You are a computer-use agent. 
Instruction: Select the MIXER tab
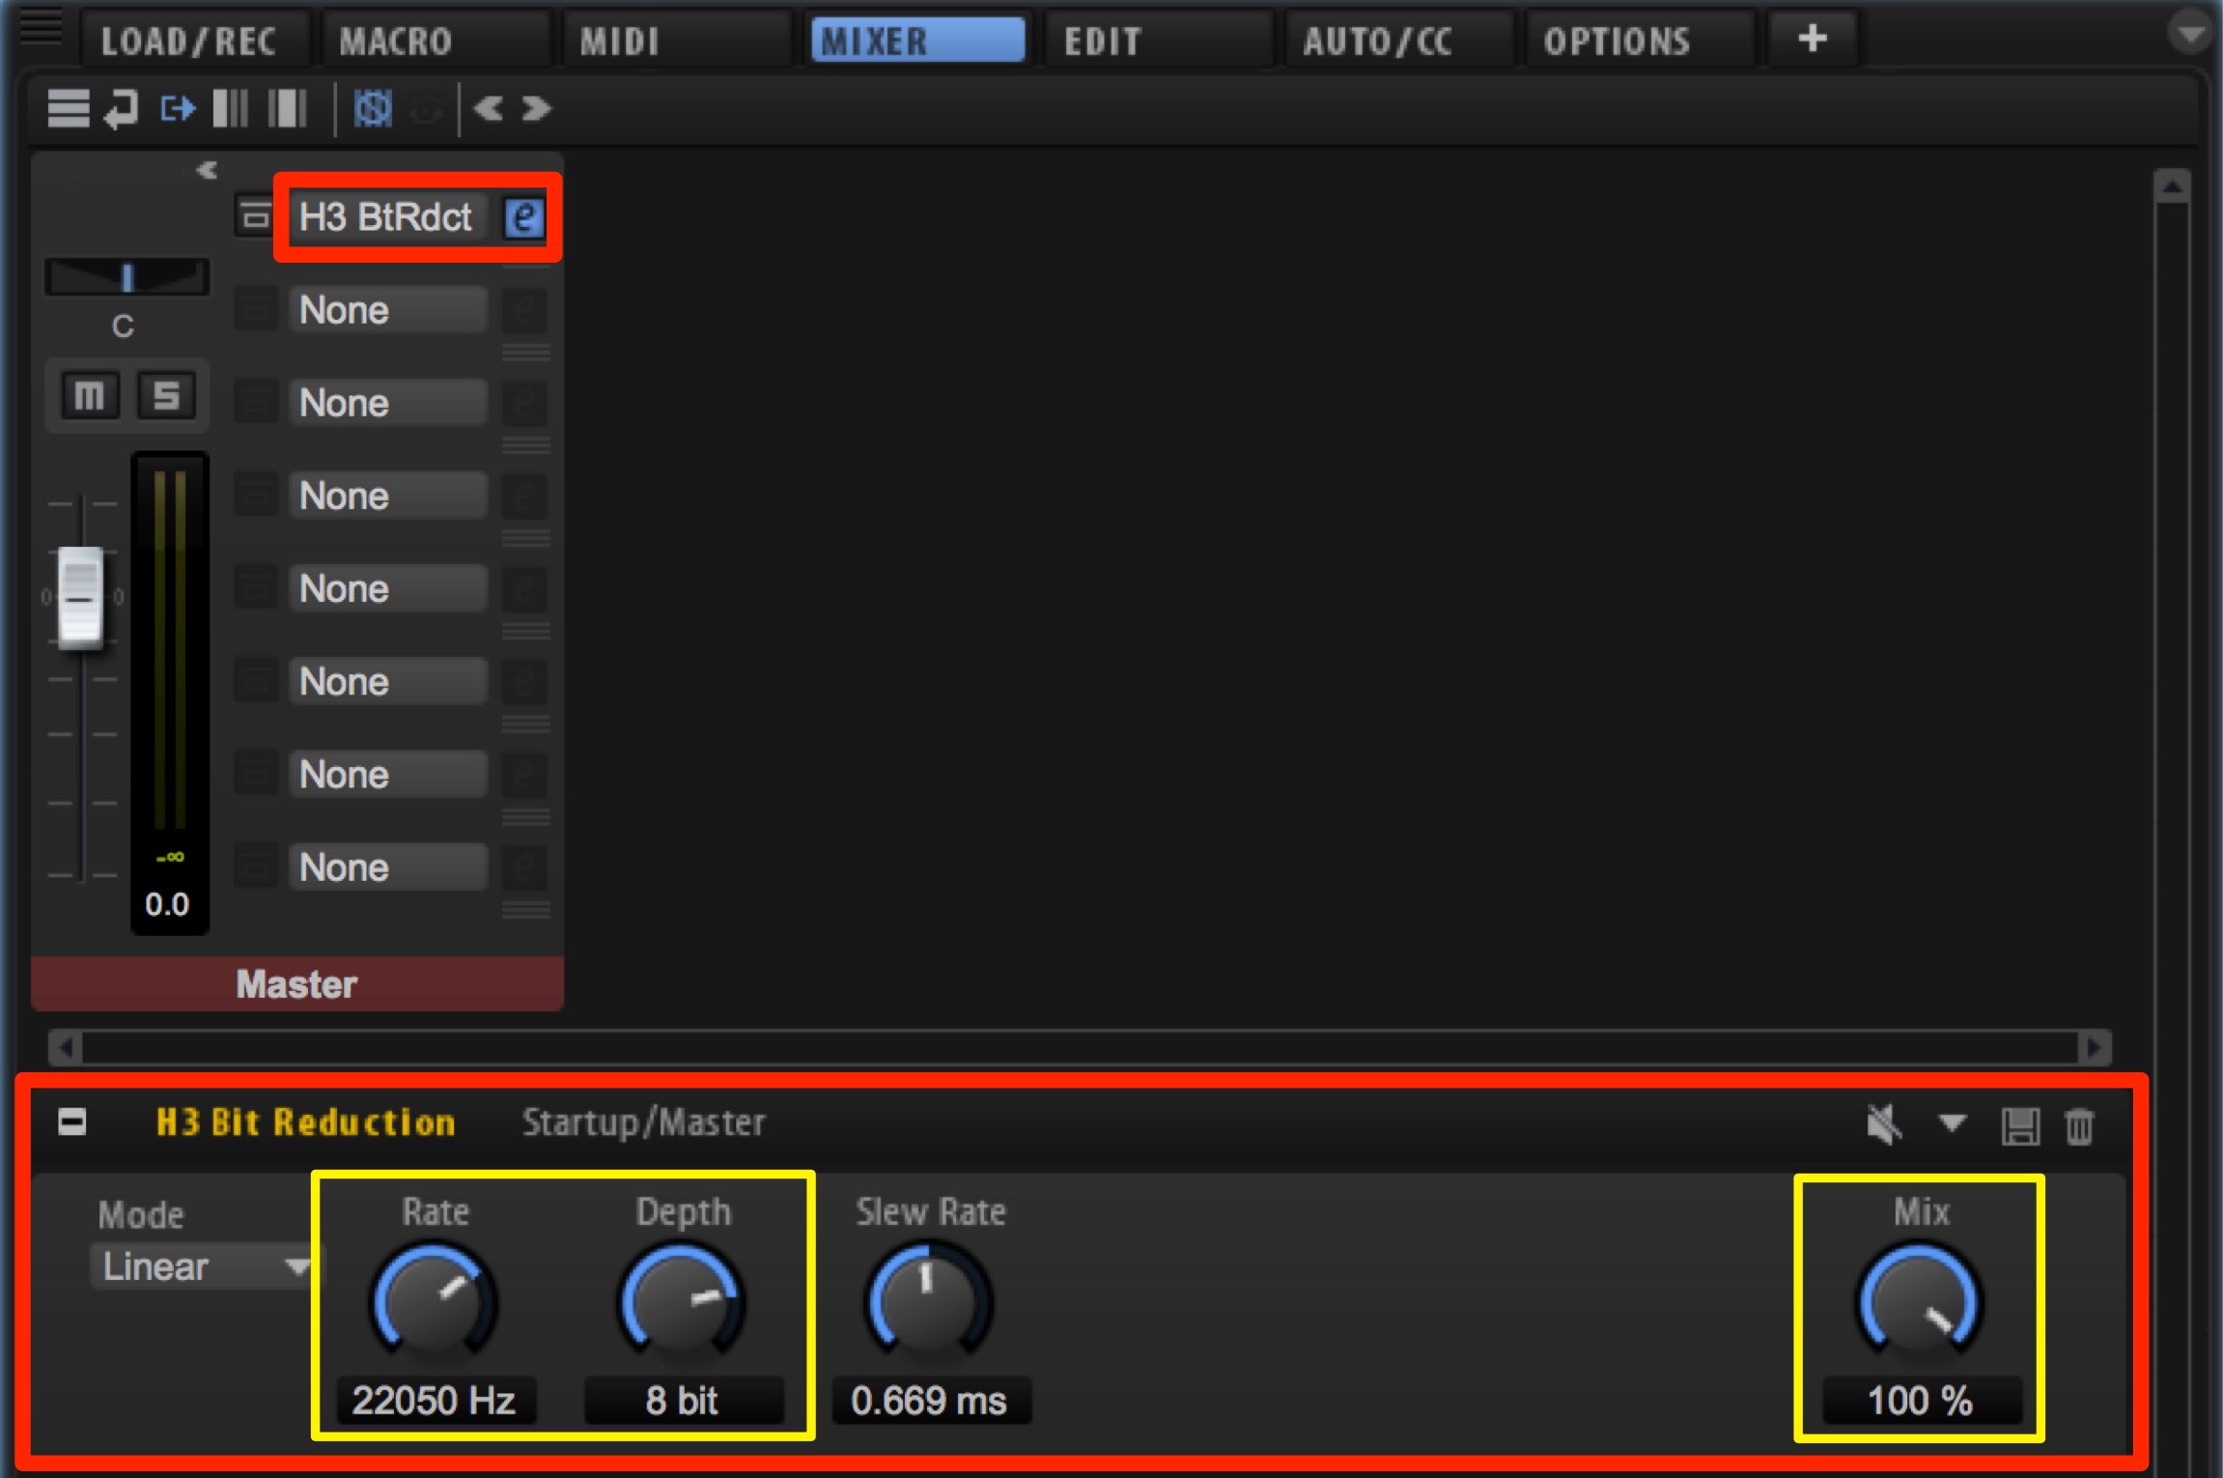pos(917,41)
